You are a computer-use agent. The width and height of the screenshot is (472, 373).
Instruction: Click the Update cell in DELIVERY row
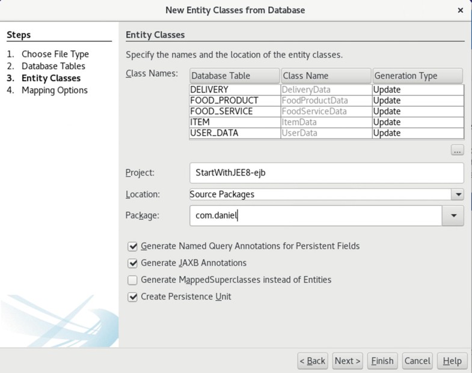pos(418,90)
